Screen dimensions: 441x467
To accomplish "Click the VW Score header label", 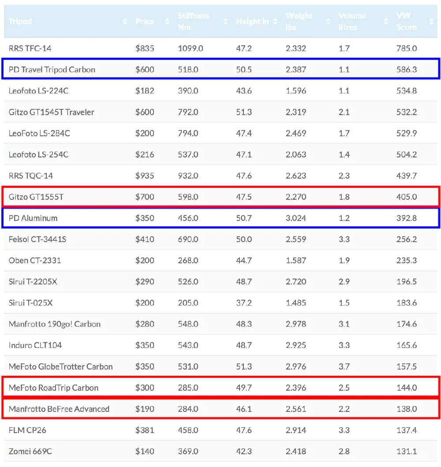I will pyautogui.click(x=407, y=22).
